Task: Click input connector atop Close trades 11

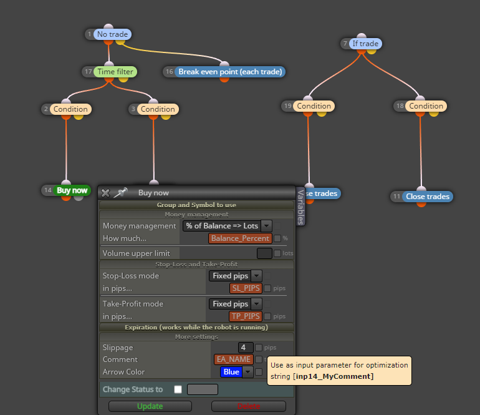Action: pos(421,189)
